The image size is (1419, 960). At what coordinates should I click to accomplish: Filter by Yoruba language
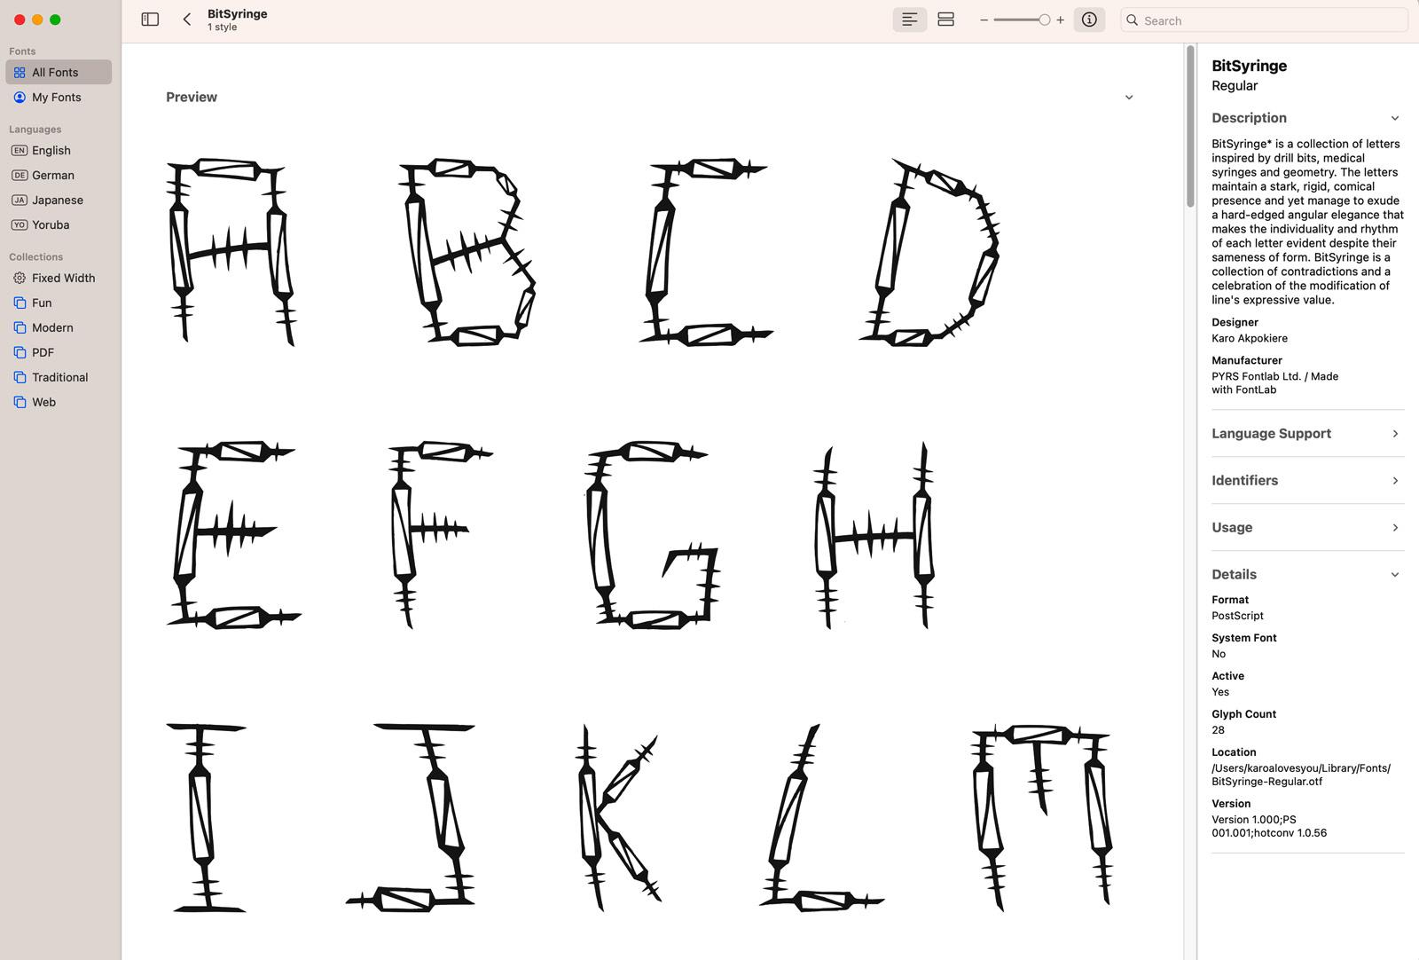[59, 224]
